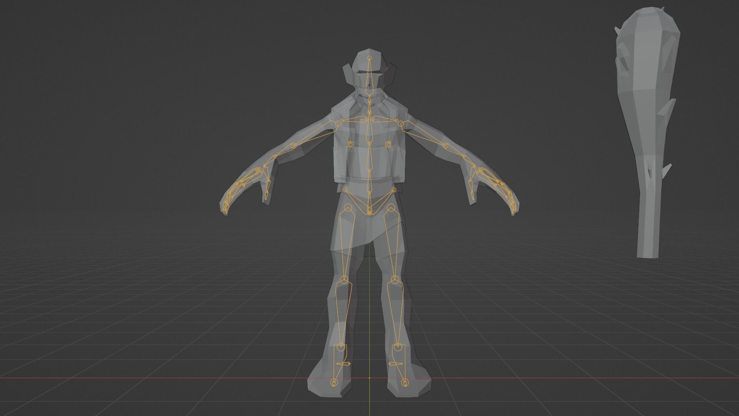Viewport: 739px width, 416px height.
Task: Select the armature's head bone
Action: tap(369, 77)
